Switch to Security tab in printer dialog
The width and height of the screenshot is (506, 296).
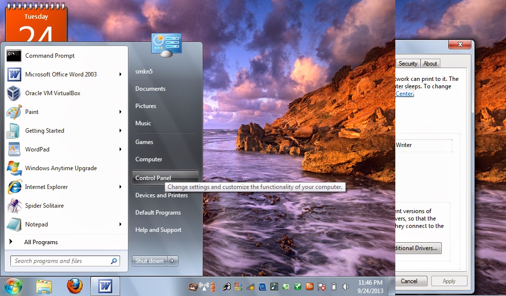[x=408, y=64]
